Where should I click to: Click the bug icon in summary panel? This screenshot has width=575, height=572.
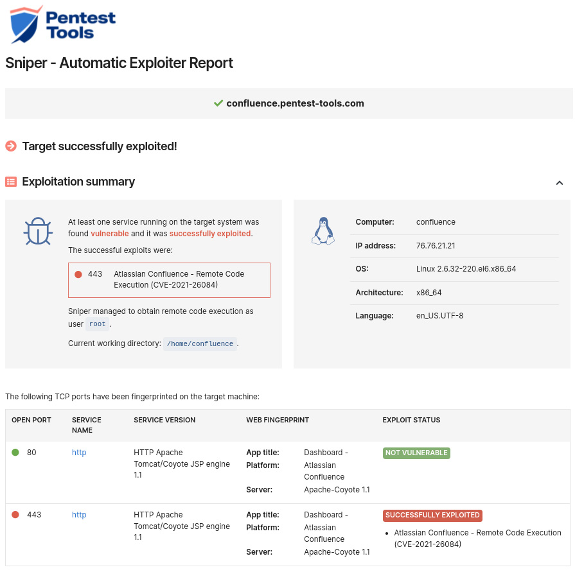coord(38,231)
